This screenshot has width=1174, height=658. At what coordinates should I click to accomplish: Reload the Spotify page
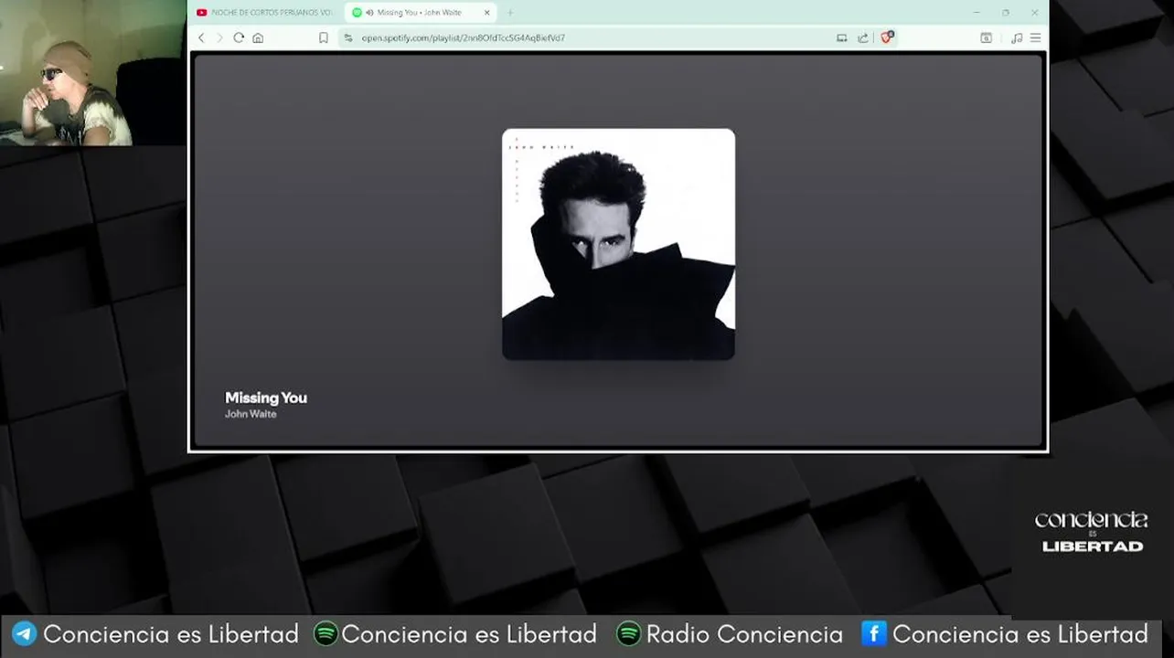(x=239, y=37)
